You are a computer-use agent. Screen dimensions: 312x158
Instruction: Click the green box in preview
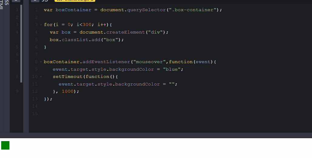coord(5,145)
